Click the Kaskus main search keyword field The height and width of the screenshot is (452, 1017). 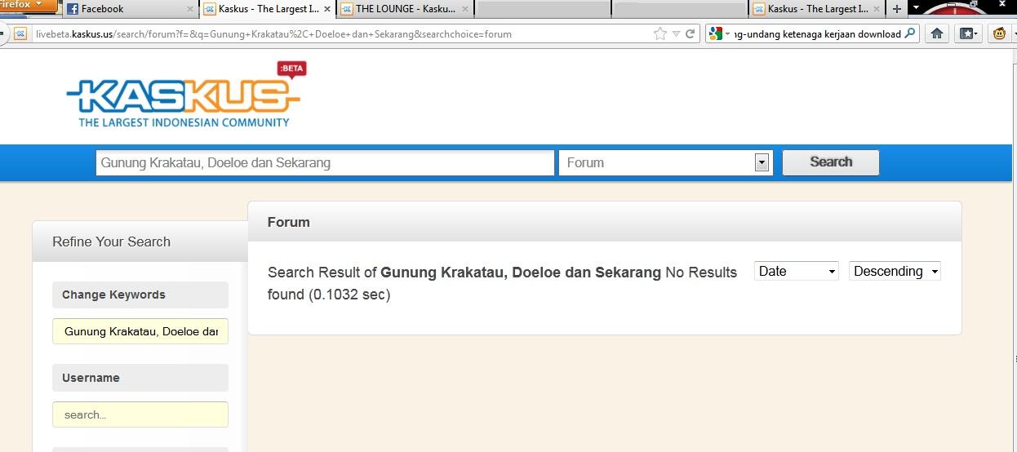click(x=325, y=162)
